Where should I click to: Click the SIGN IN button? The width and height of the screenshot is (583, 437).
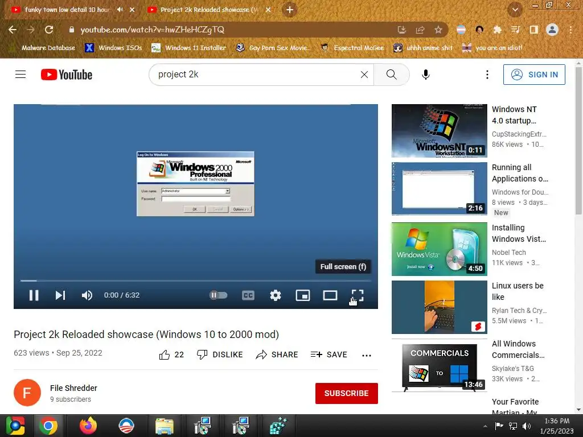click(x=534, y=75)
